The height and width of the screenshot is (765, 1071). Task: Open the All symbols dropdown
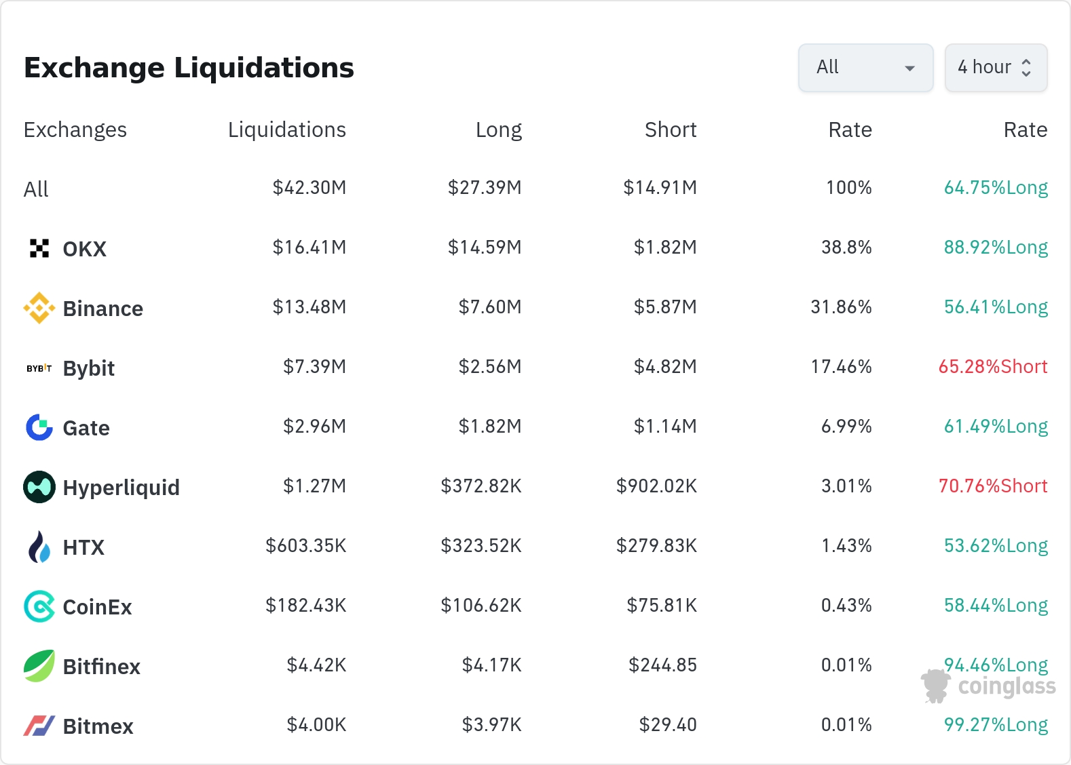[865, 68]
